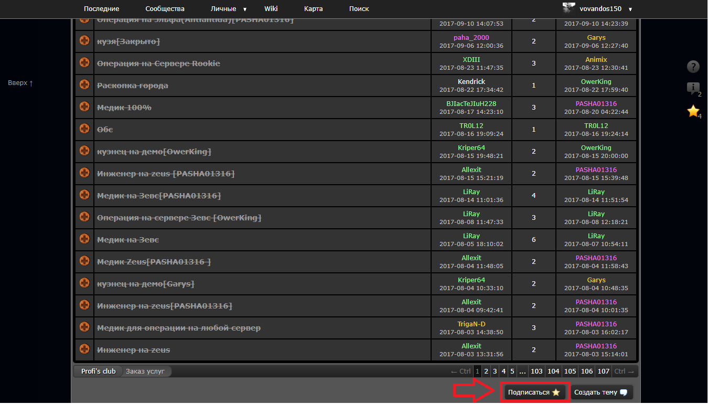708x404 pixels.
Task: Click the plus icon beside Раскопка города
Action: 84,84
